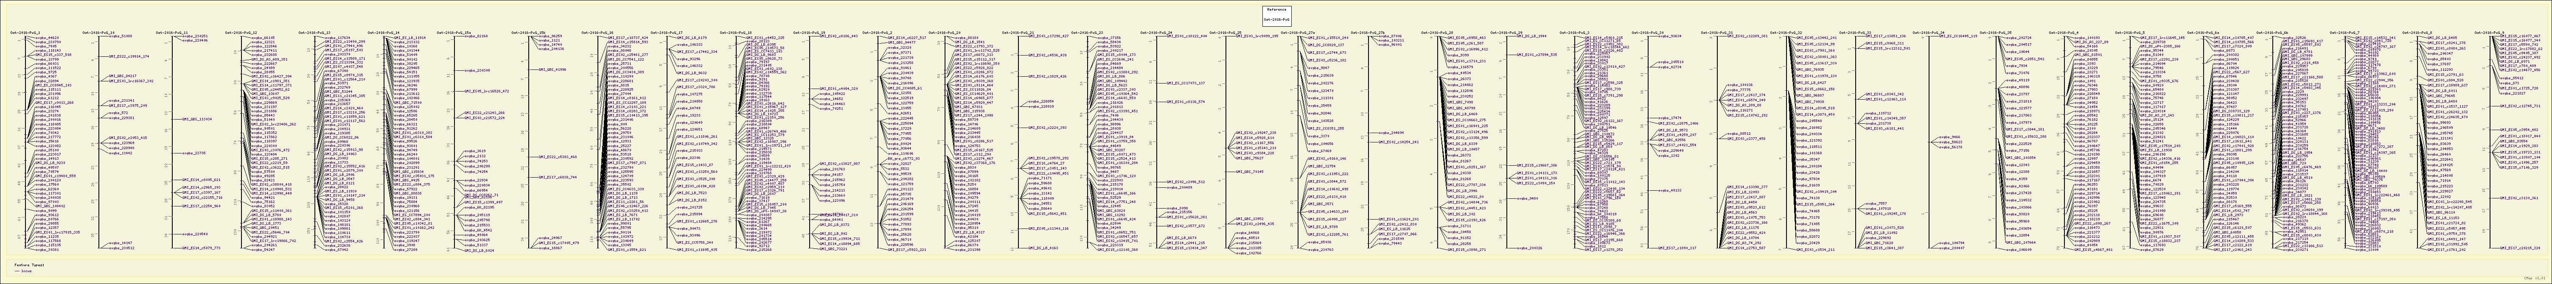This screenshot has height=284, width=2552.
Task: Click the Swh-1918-PxG_16 map title
Action: [597, 33]
